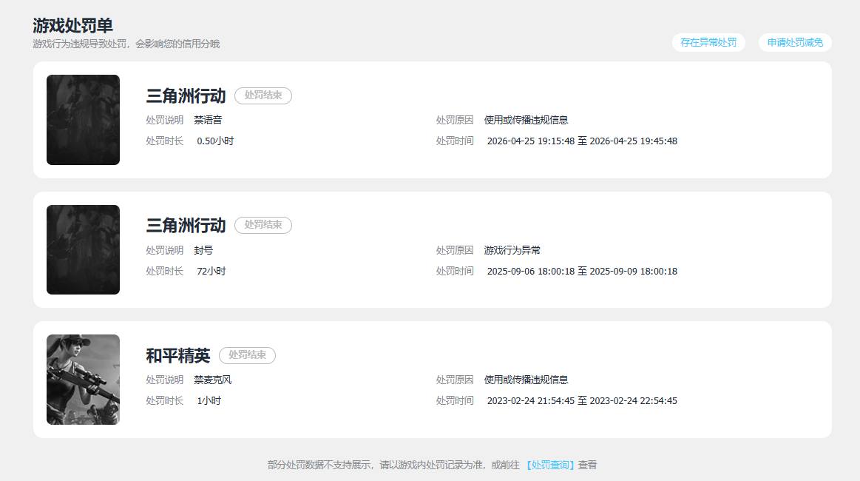Image resolution: width=860 pixels, height=481 pixels.
Task: Click the 72小时 duration value
Action: (211, 272)
